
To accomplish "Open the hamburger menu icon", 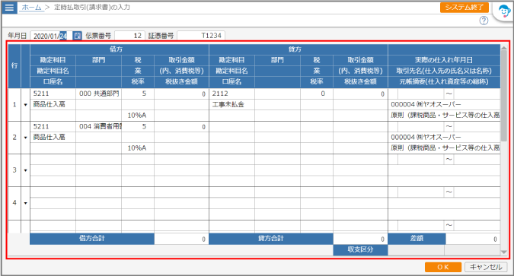I will (9, 7).
